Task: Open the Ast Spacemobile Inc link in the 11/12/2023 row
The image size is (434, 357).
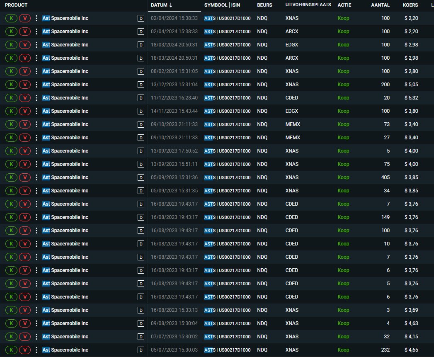Action: tap(65, 98)
